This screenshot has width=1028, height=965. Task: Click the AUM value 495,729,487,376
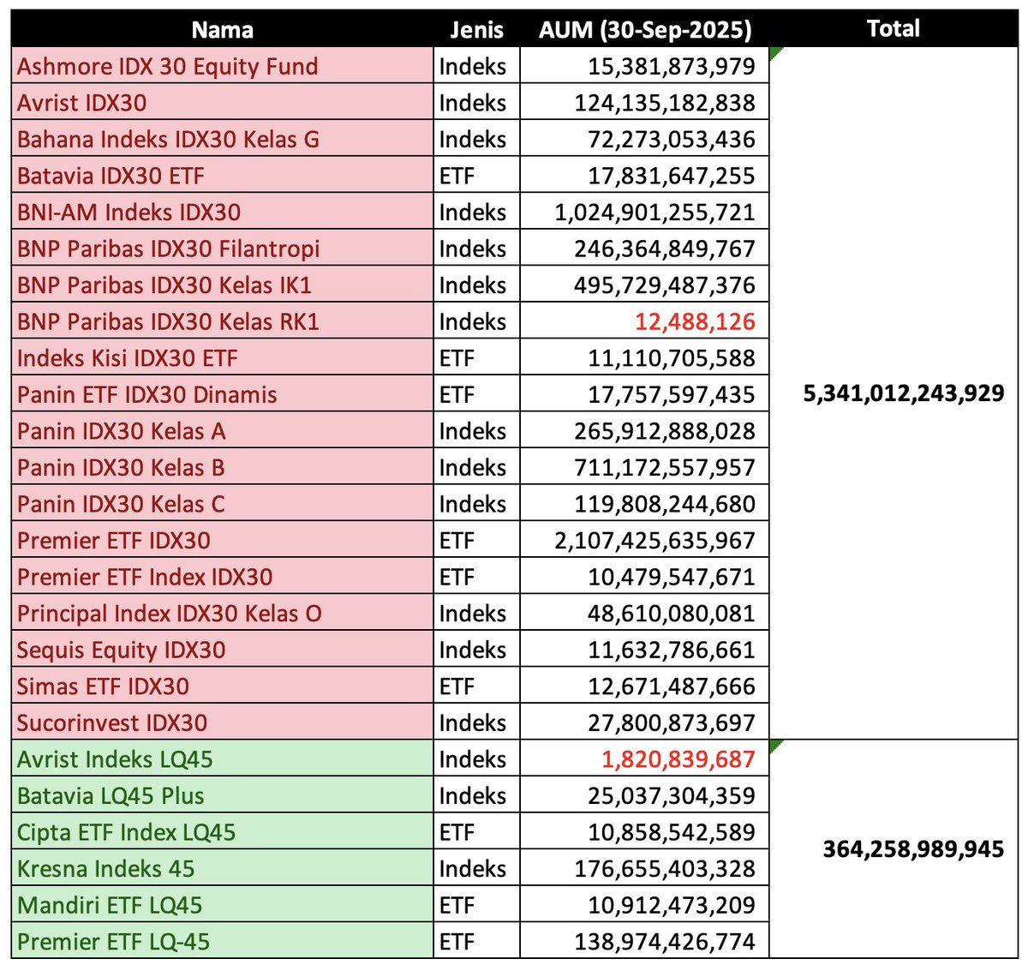point(665,285)
